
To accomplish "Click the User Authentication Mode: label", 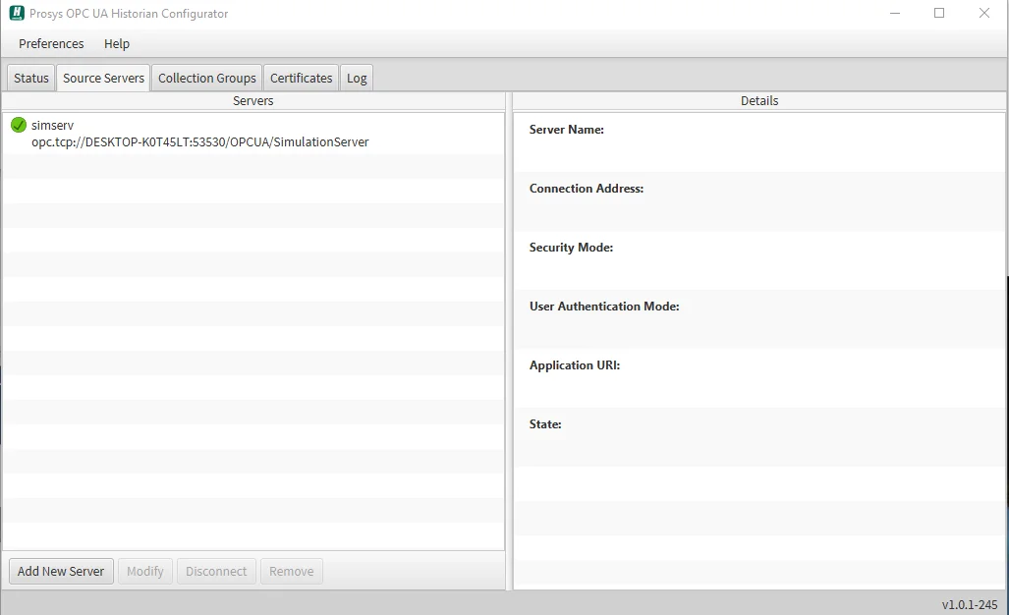I will coord(604,307).
